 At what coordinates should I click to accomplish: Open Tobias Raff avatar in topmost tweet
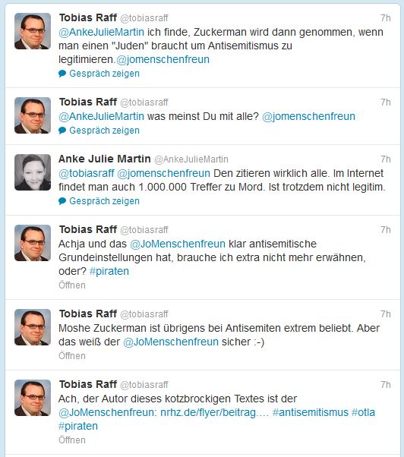click(33, 31)
